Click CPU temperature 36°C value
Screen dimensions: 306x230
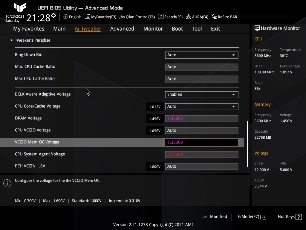pyautogui.click(x=284, y=56)
